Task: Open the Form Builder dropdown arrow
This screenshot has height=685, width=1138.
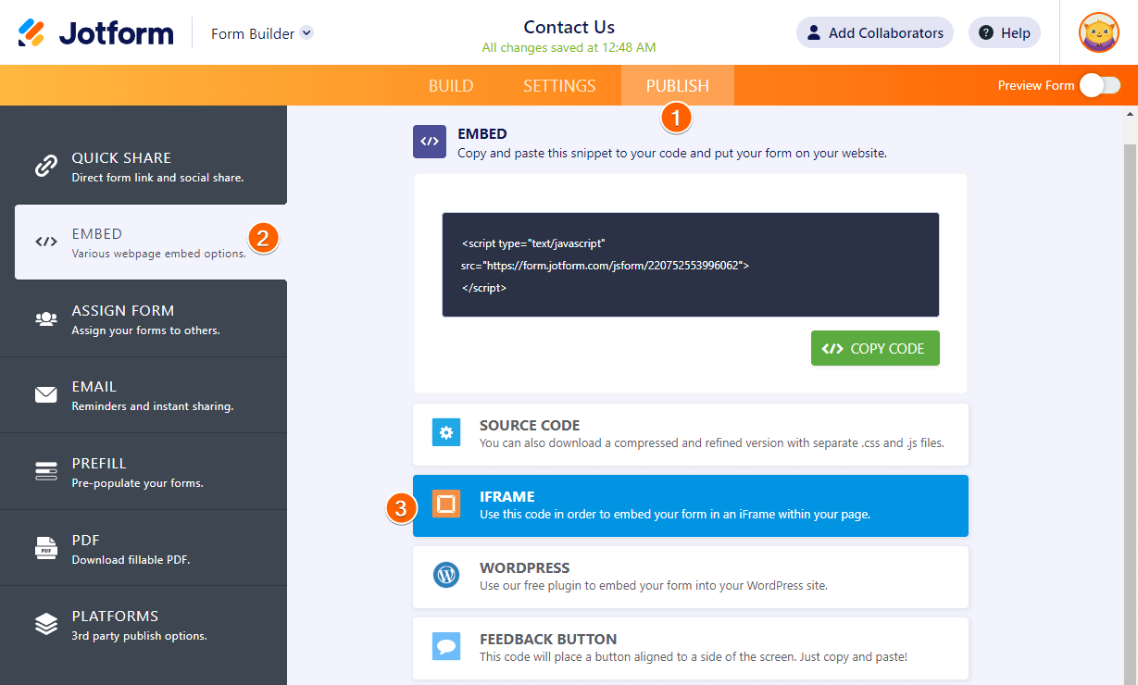Action: (306, 33)
